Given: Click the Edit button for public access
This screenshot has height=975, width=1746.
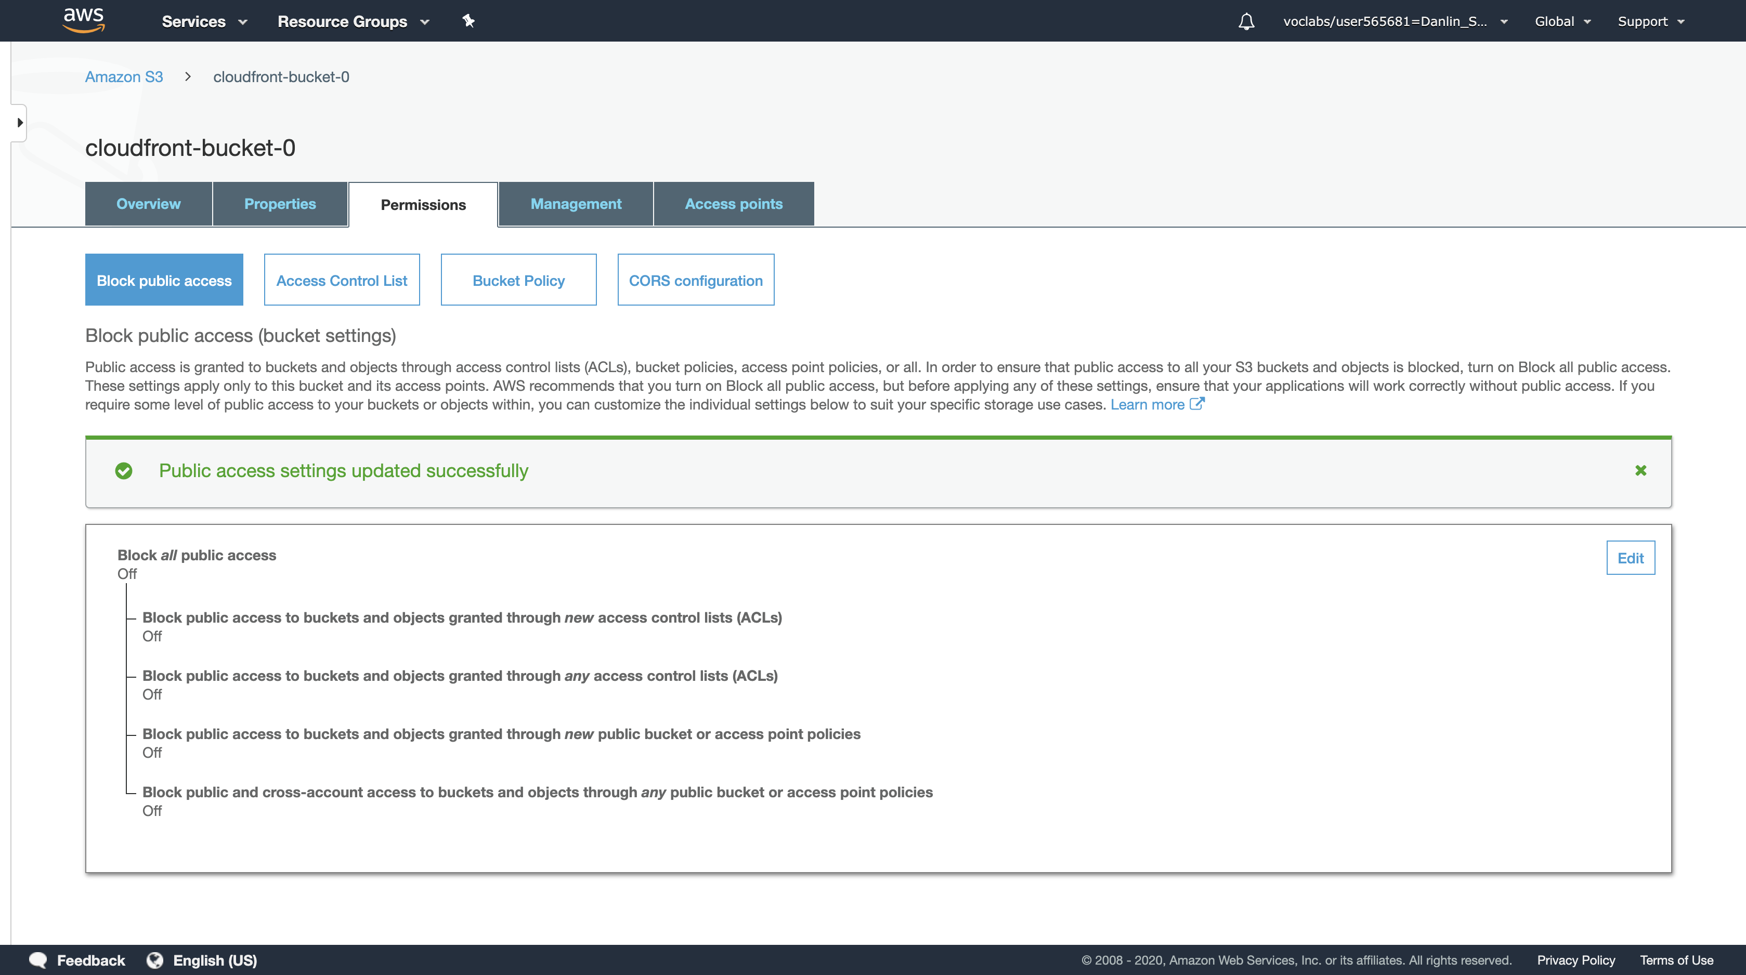Looking at the screenshot, I should pyautogui.click(x=1630, y=558).
